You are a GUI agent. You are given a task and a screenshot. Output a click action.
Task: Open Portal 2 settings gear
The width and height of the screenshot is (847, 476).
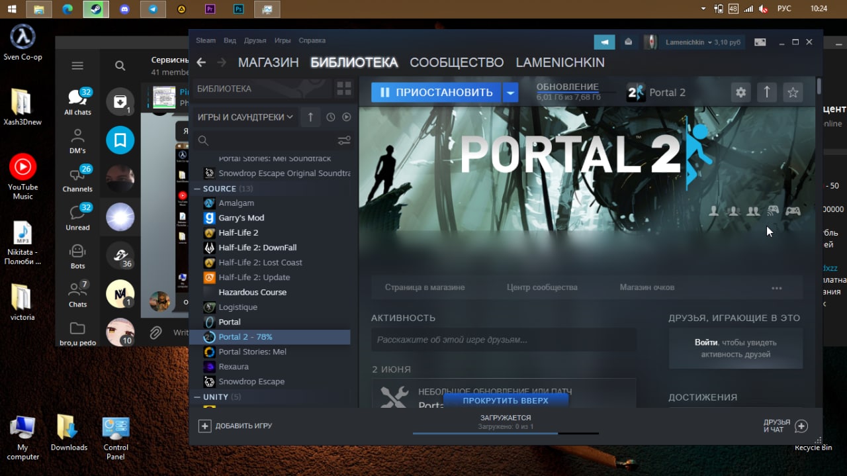(740, 93)
